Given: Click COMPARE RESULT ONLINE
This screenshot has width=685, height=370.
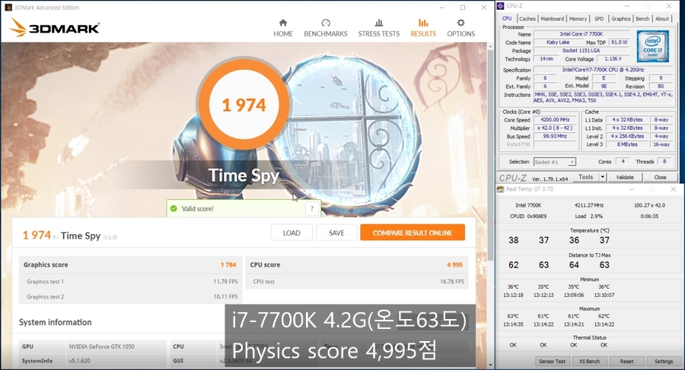Looking at the screenshot, I should (413, 232).
